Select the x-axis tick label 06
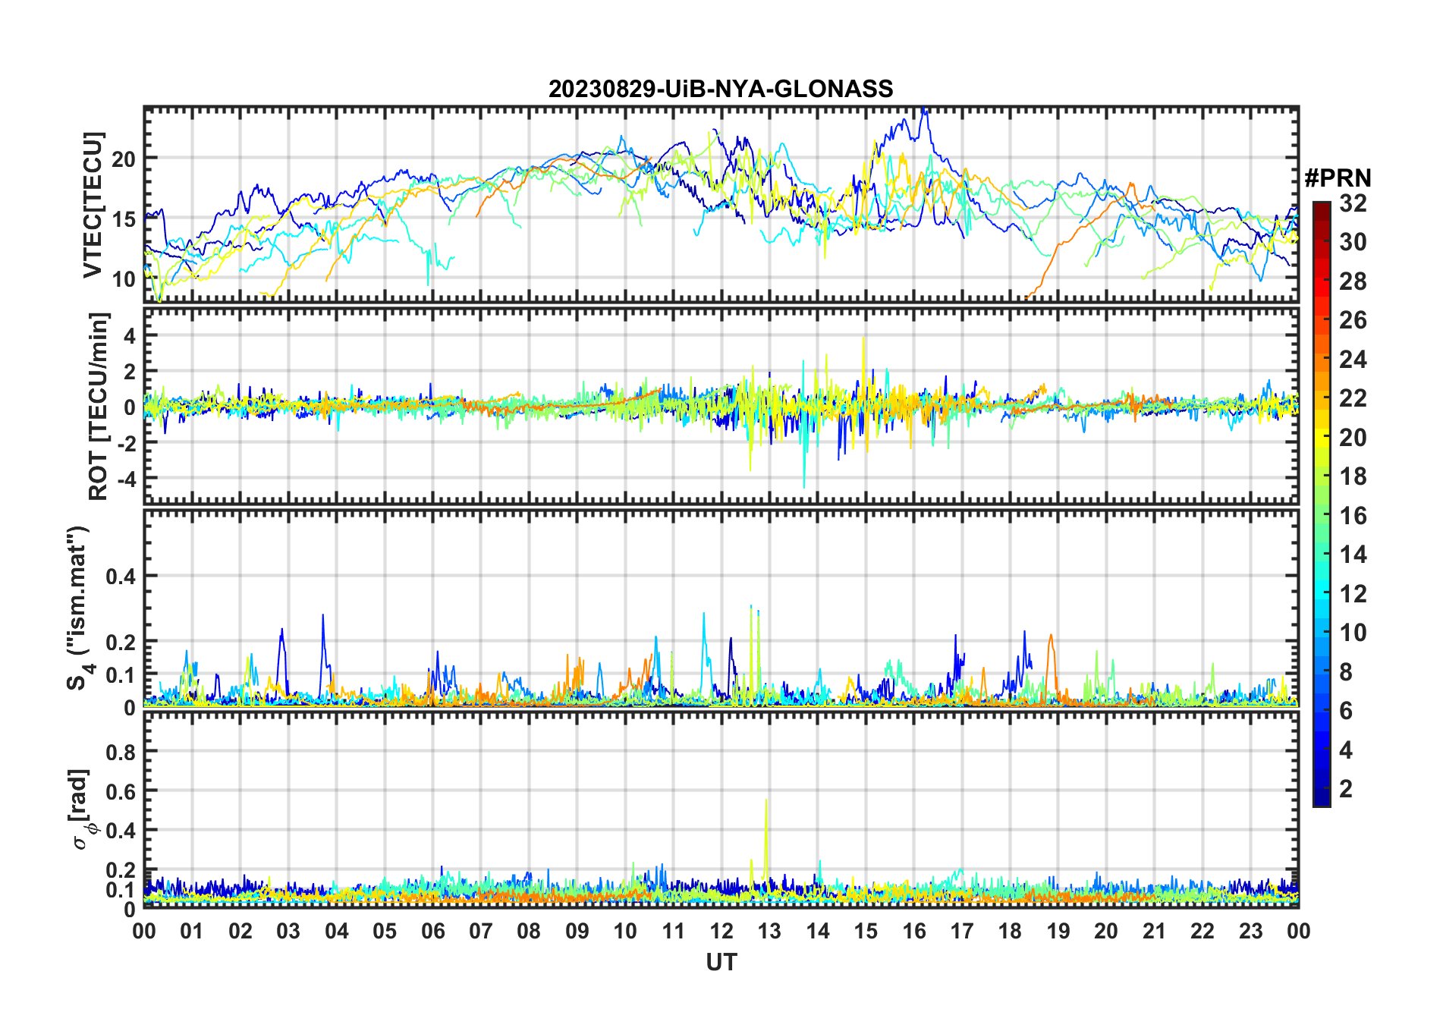The image size is (1443, 1009). pos(432,932)
